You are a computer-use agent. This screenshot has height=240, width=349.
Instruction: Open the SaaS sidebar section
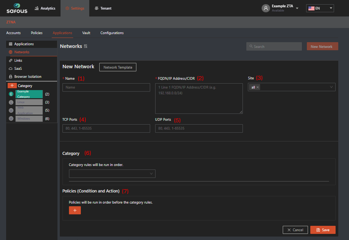click(18, 68)
